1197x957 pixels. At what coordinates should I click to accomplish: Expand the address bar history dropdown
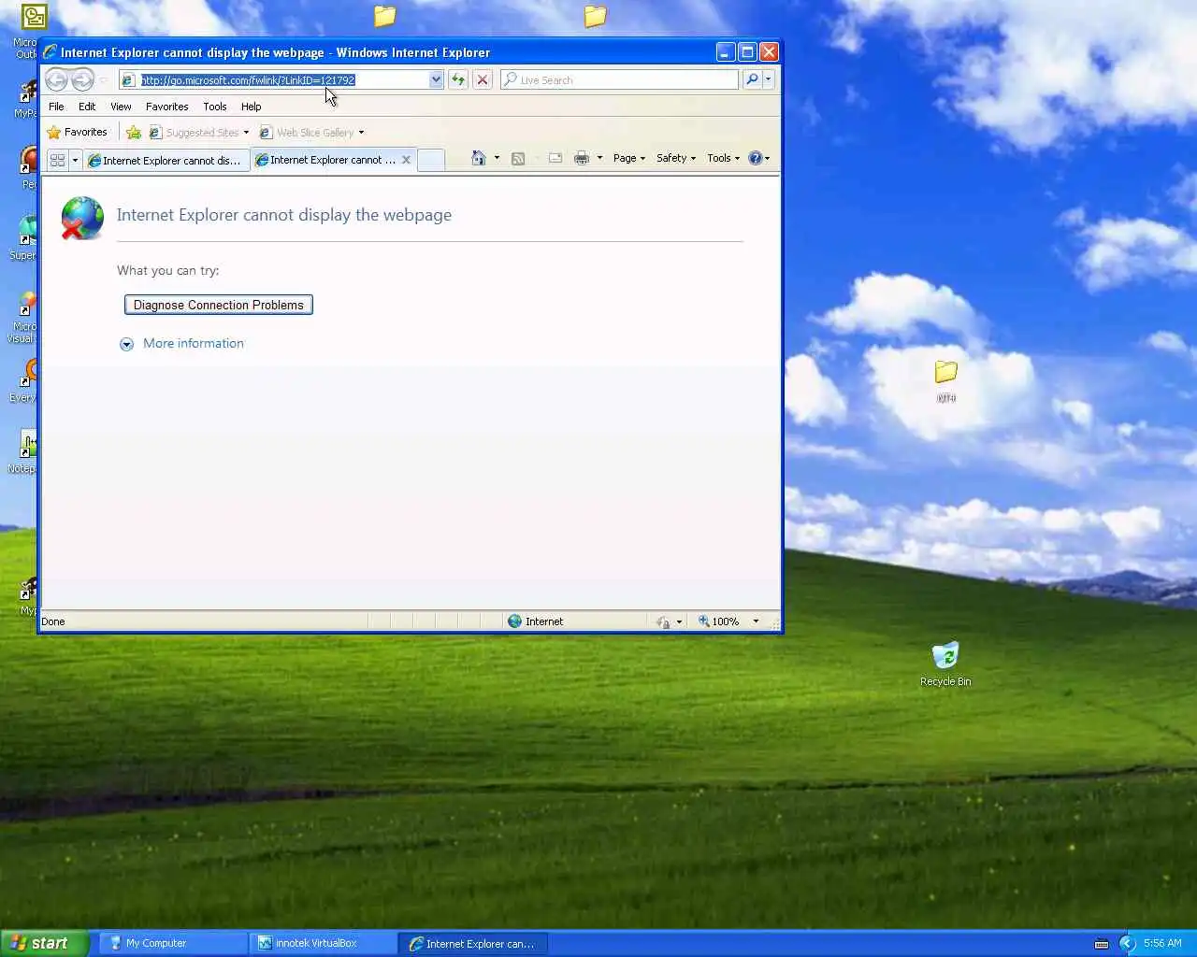[436, 80]
